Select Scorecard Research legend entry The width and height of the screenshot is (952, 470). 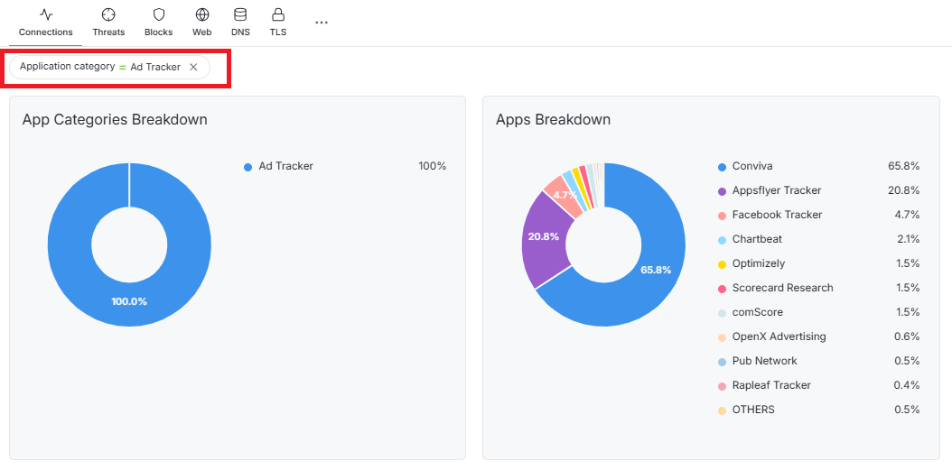(x=782, y=288)
